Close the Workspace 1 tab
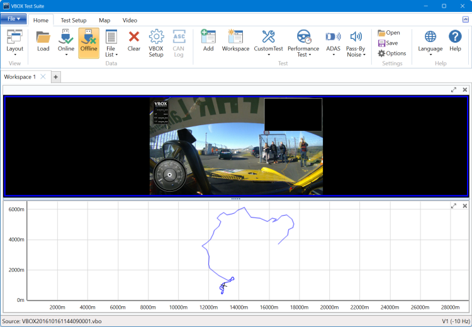 click(x=43, y=77)
